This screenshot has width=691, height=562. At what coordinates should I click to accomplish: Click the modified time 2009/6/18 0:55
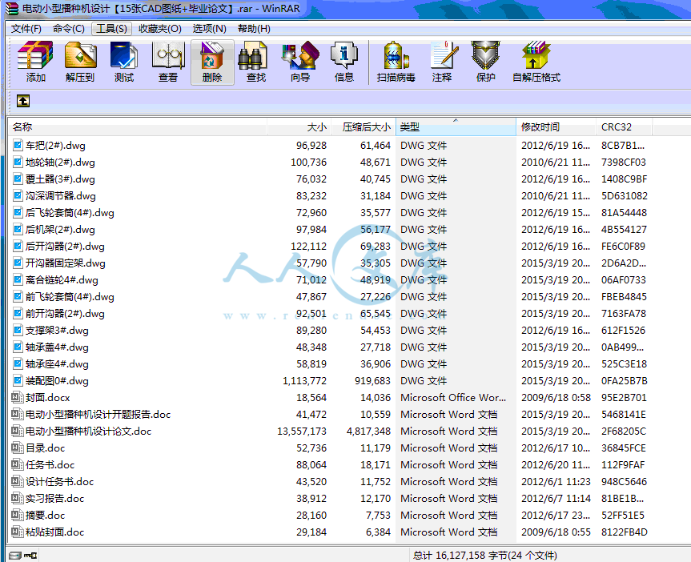coord(556,532)
